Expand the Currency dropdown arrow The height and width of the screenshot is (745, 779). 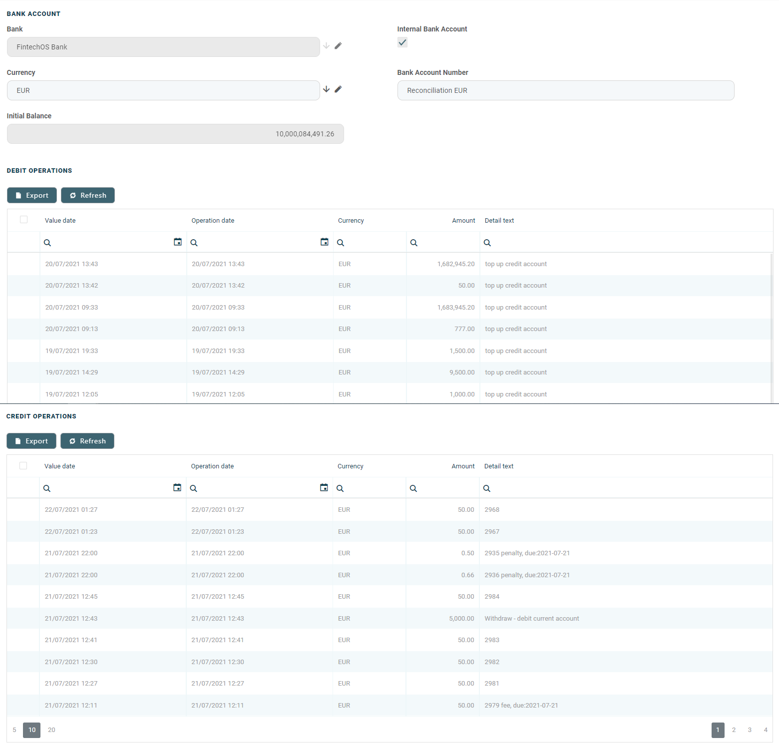tap(326, 89)
